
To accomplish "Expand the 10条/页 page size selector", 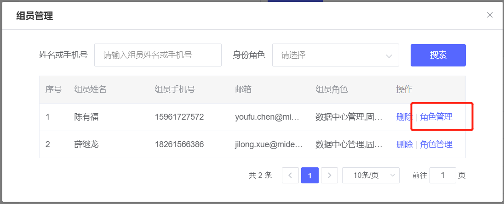I will (371, 175).
